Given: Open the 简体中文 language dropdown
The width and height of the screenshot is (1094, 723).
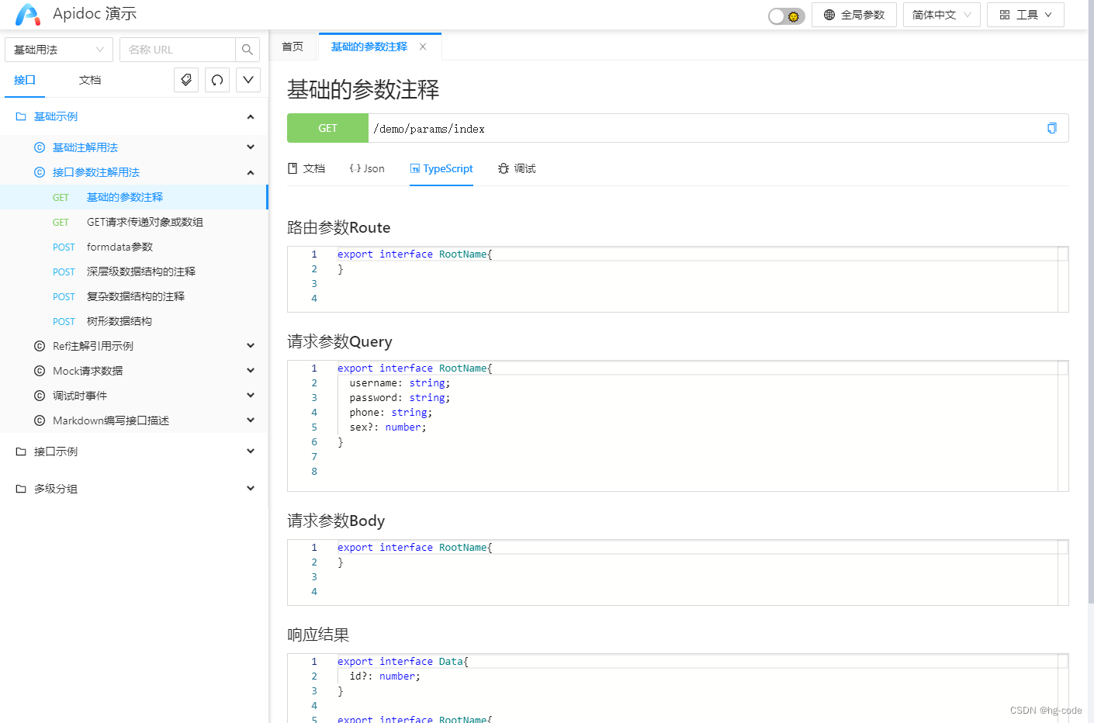Looking at the screenshot, I should [x=942, y=15].
